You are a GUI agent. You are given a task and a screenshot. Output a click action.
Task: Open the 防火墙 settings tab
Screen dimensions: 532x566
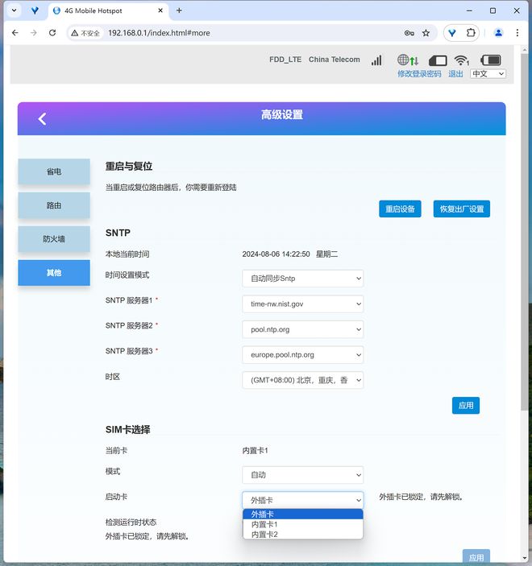[54, 239]
